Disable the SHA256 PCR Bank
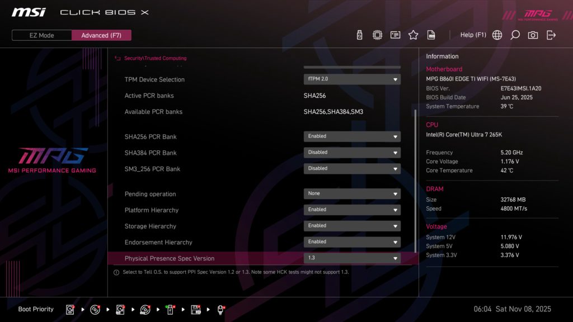The height and width of the screenshot is (322, 573). (x=351, y=136)
